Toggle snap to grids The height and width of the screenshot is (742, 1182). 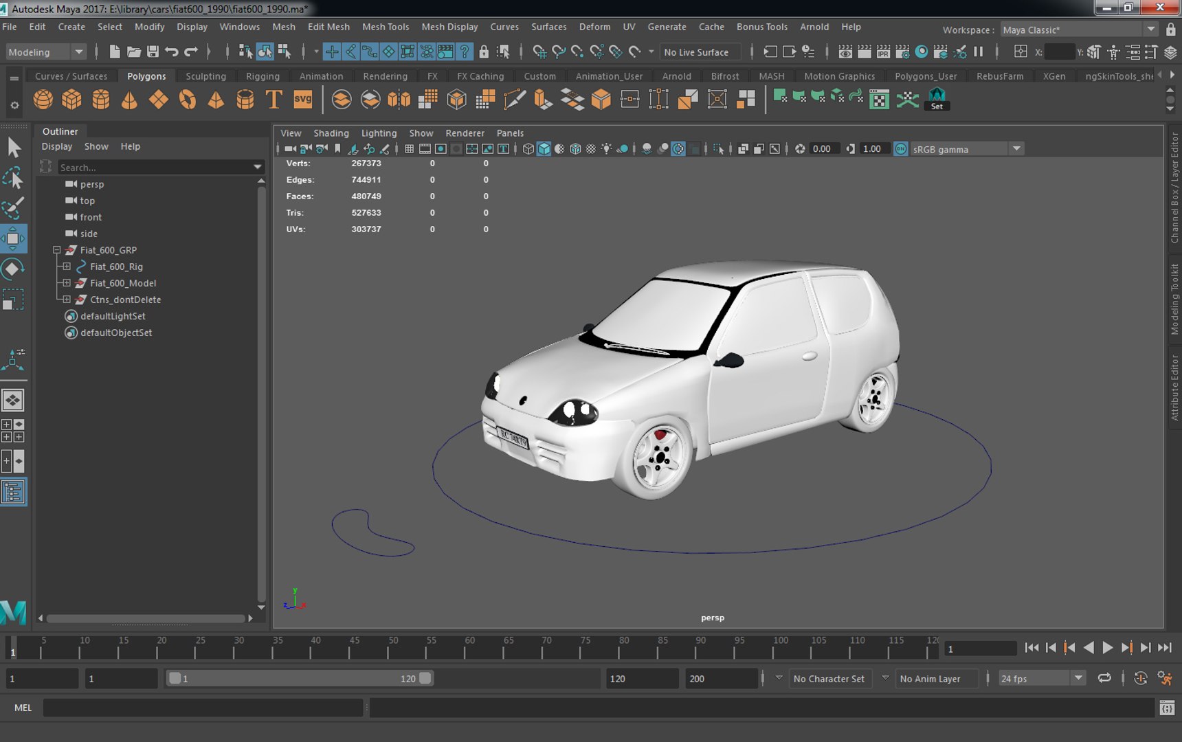click(539, 52)
